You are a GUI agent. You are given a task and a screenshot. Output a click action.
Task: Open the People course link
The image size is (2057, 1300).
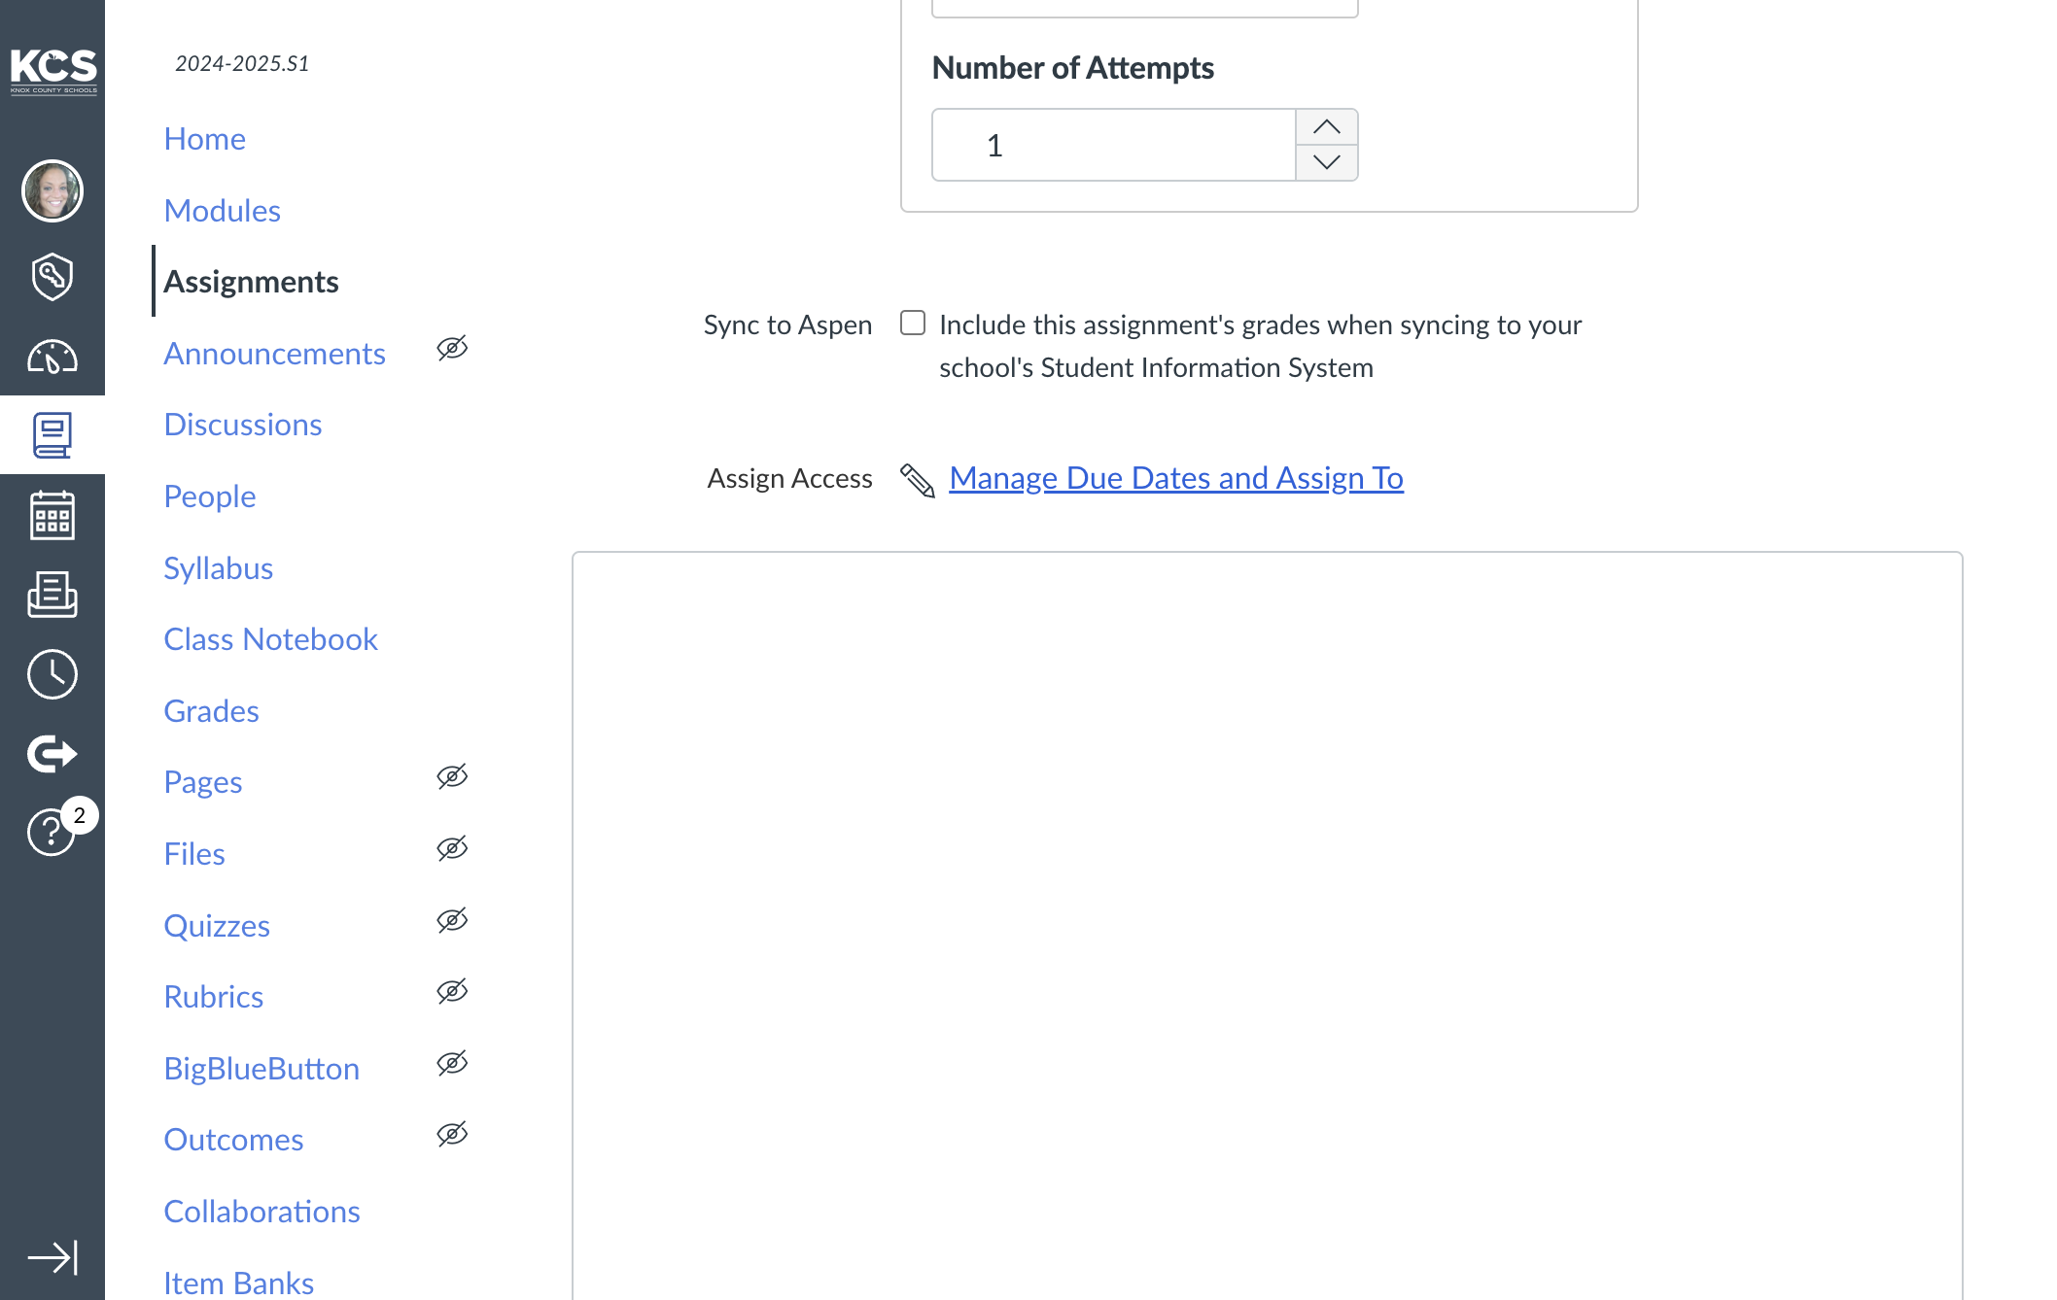click(210, 496)
